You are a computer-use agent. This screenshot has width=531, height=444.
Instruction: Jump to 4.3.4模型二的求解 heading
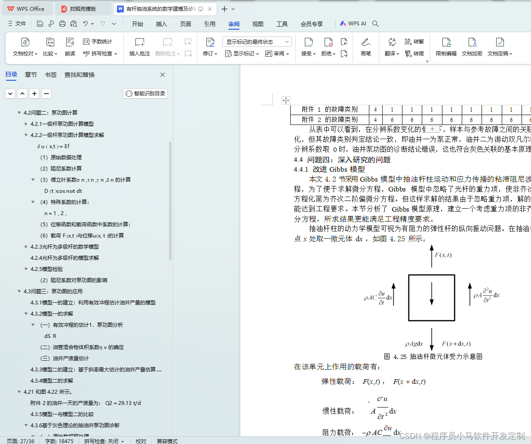[x=52, y=381]
